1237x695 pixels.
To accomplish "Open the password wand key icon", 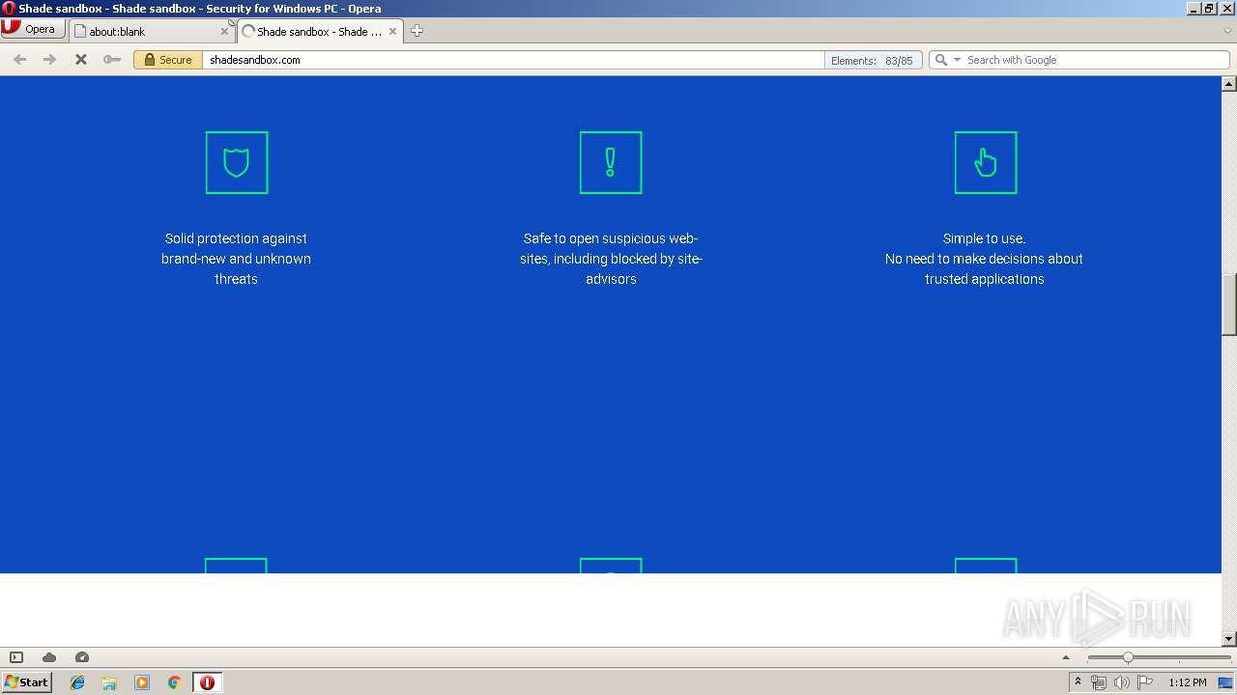I will tap(112, 60).
